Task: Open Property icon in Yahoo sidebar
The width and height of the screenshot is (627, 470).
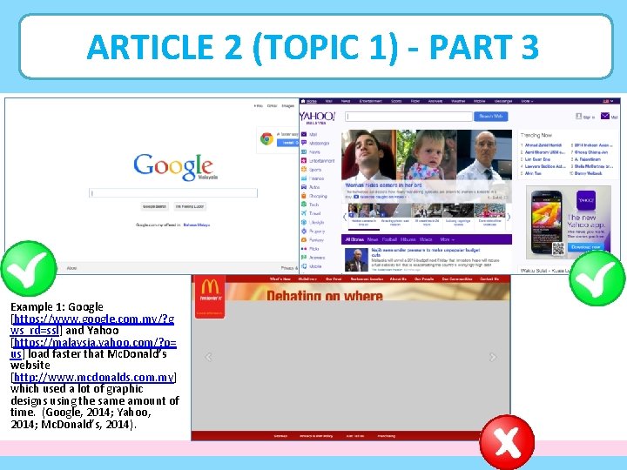Action: click(304, 231)
